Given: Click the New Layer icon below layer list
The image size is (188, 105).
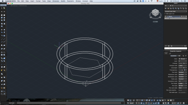Looking at the screenshot, I should (166, 46).
